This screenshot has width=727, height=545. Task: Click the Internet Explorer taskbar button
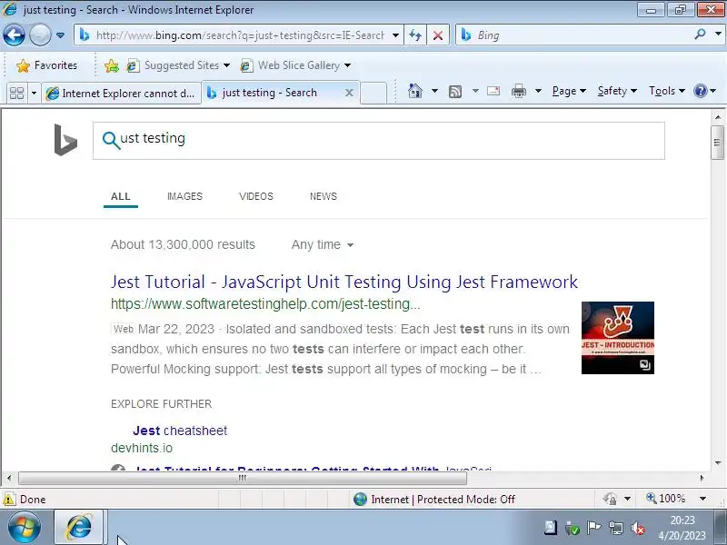point(79,527)
